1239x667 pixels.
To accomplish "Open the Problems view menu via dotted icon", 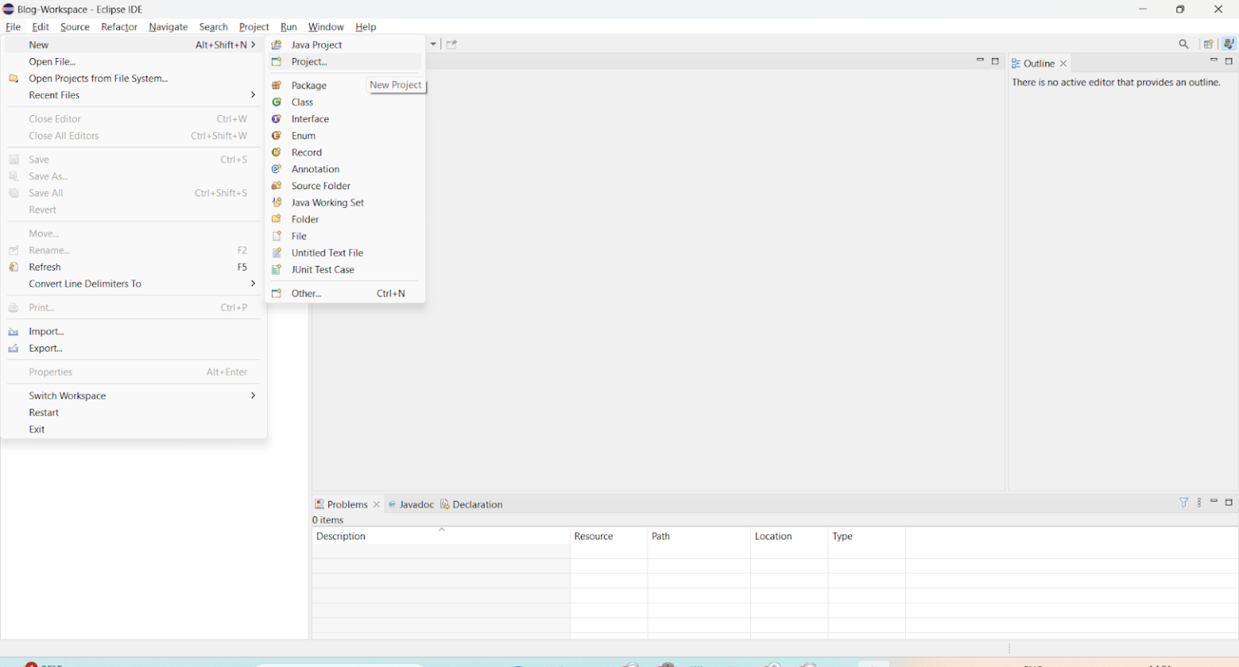I will tap(1199, 502).
